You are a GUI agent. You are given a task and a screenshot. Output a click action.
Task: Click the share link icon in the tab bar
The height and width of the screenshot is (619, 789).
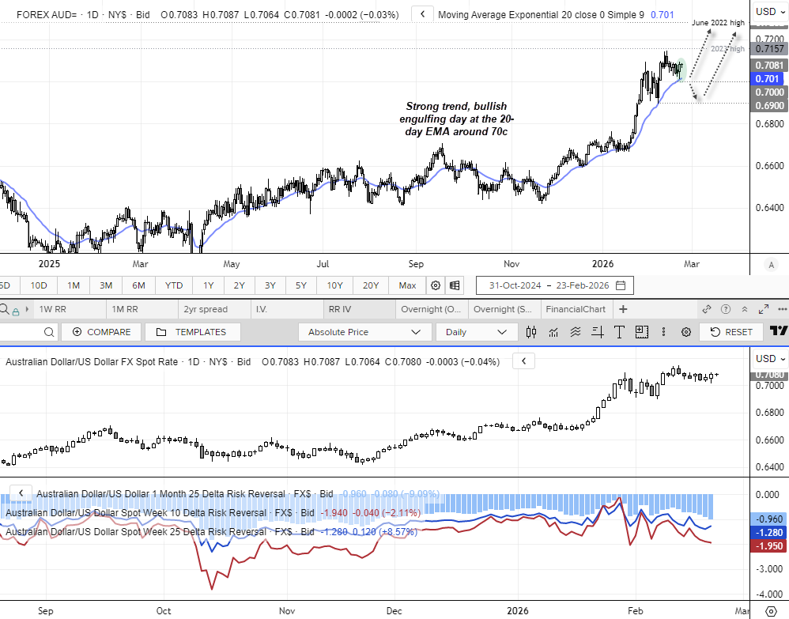click(706, 309)
